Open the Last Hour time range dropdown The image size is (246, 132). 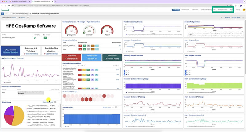236,17
